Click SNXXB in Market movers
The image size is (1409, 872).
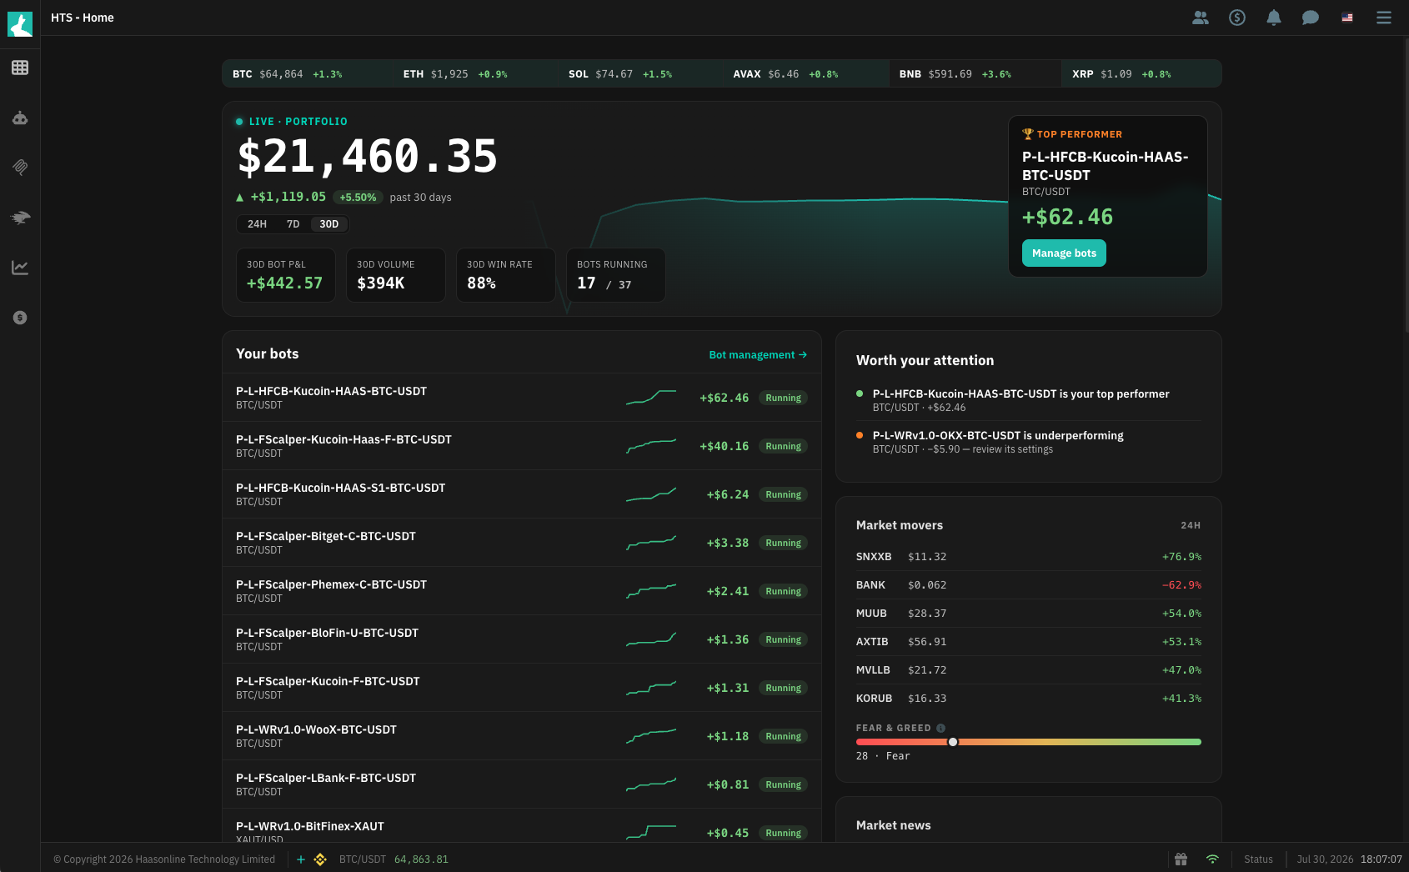1029,557
